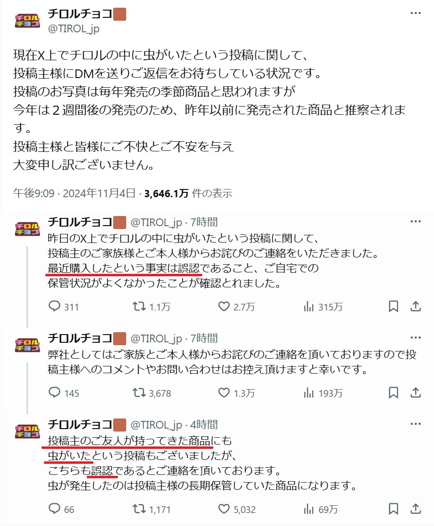
Task: Bookmark the second reply tweet
Action: point(393,392)
